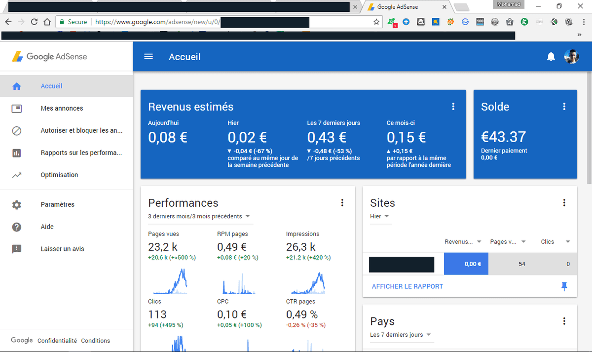Screen dimensions: 592x352
Task: Click the notifications bell icon
Action: tap(551, 57)
